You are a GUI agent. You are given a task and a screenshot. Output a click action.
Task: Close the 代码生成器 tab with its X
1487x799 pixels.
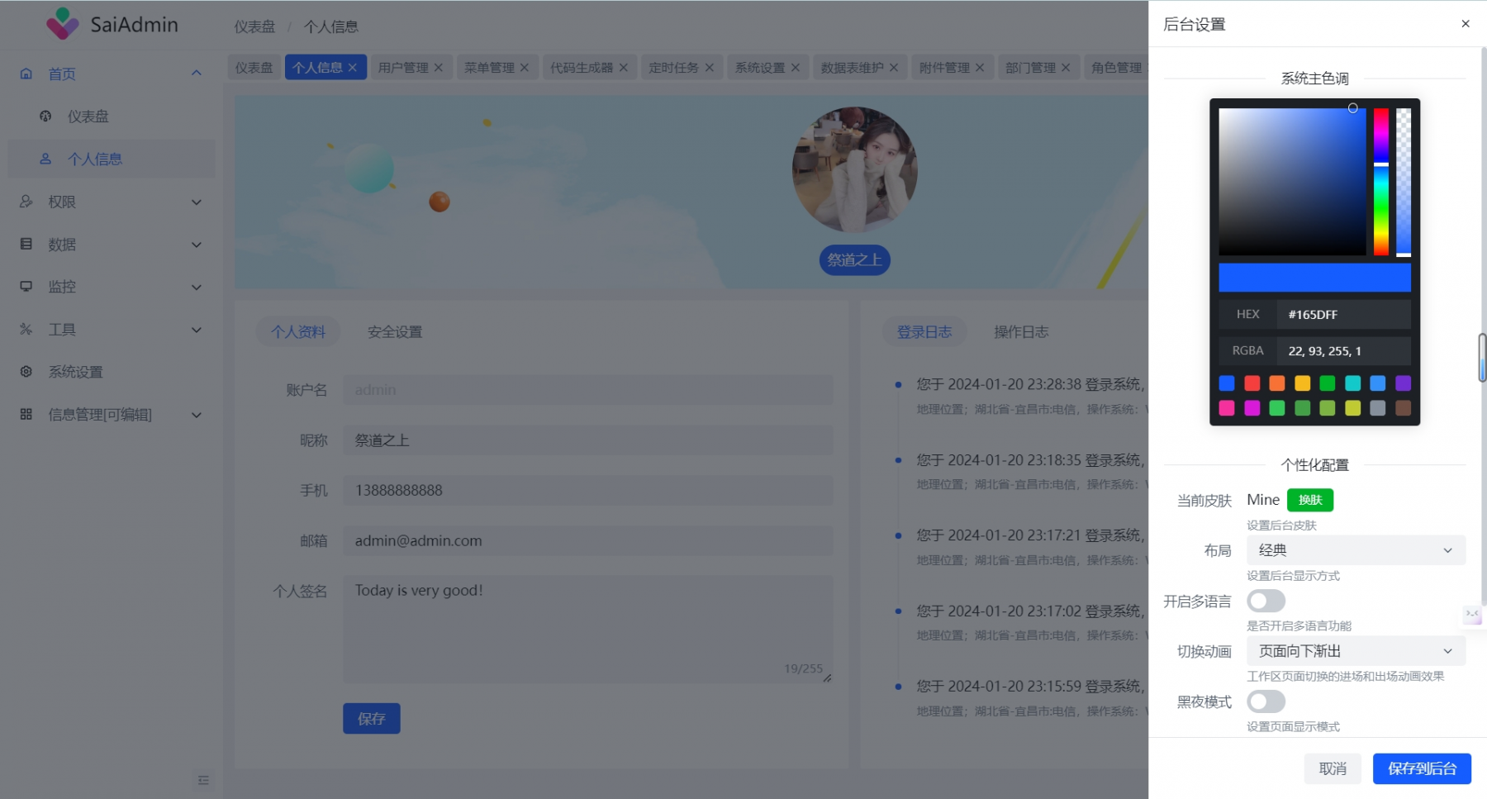click(x=624, y=68)
